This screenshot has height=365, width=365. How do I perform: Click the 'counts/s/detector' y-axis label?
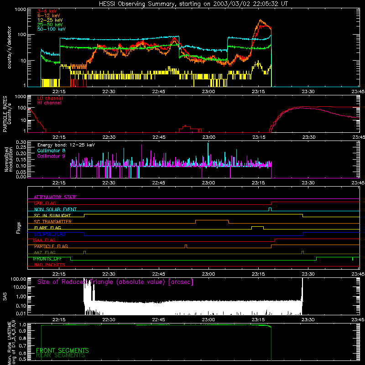[9, 47]
